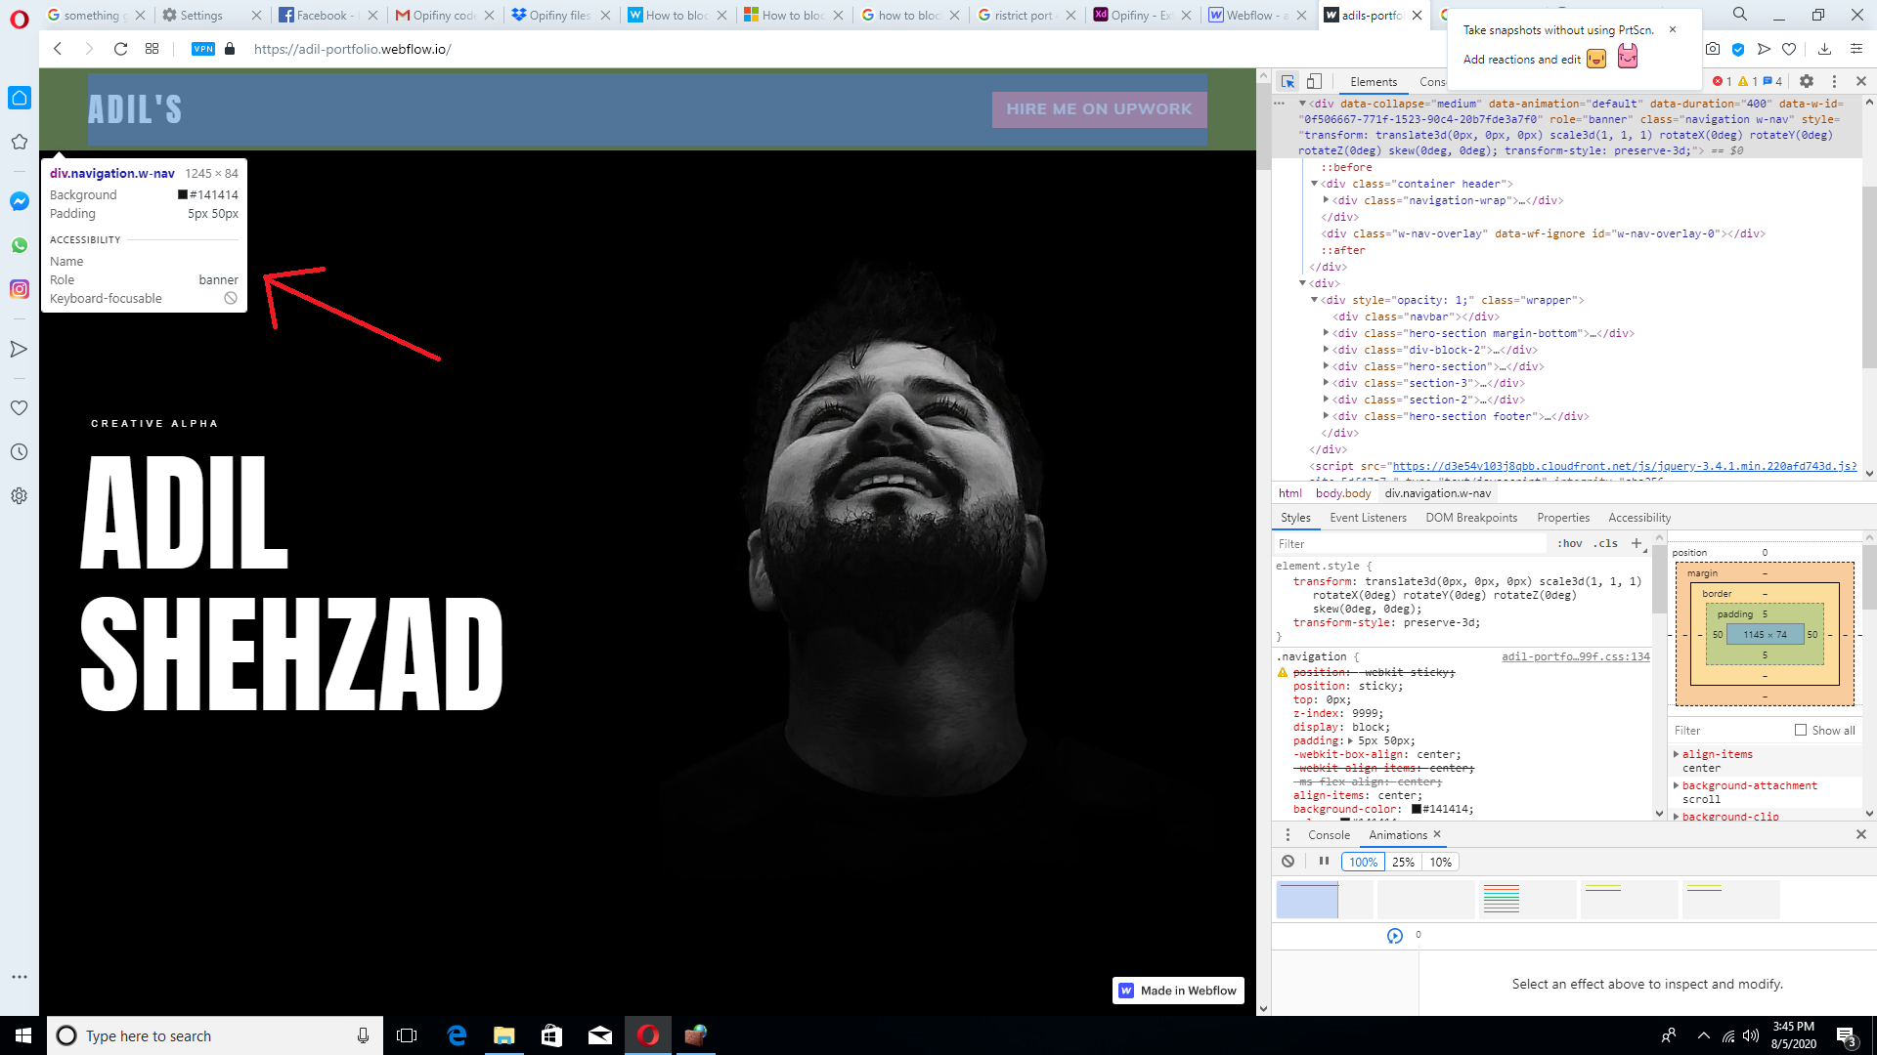Open Instagram from Opera sidebar
Image resolution: width=1877 pixels, height=1055 pixels.
[20, 289]
